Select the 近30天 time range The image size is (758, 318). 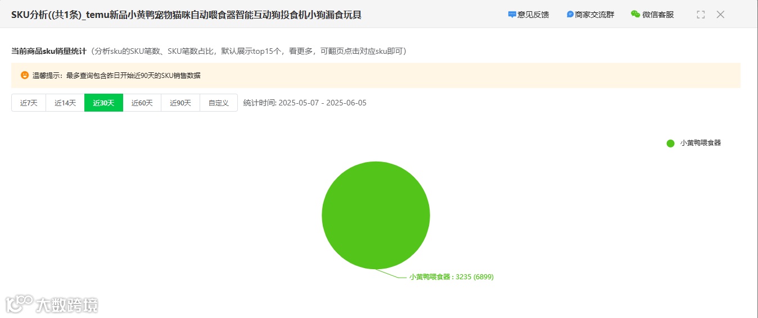103,103
